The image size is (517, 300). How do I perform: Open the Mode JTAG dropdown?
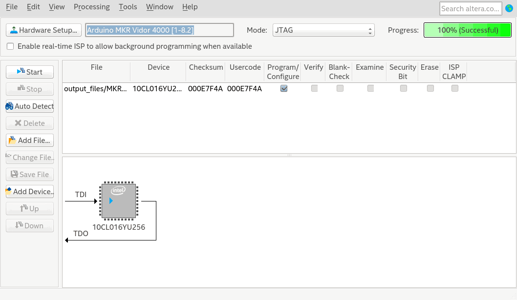tap(323, 30)
